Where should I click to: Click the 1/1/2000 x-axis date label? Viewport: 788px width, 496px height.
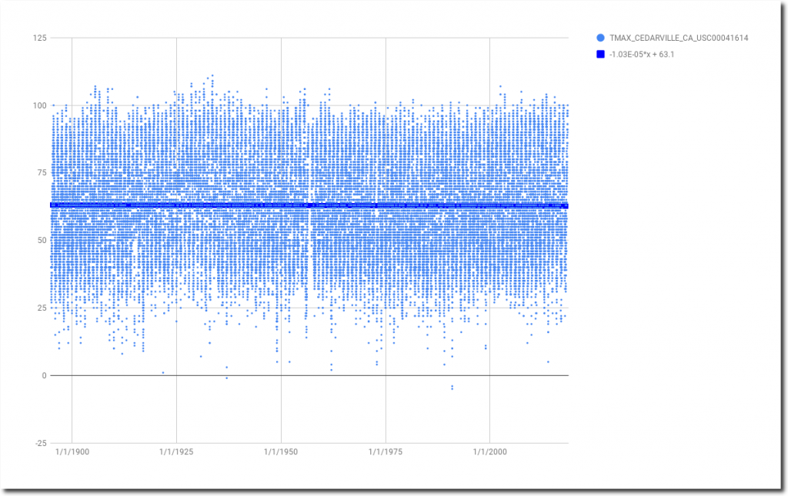(489, 452)
